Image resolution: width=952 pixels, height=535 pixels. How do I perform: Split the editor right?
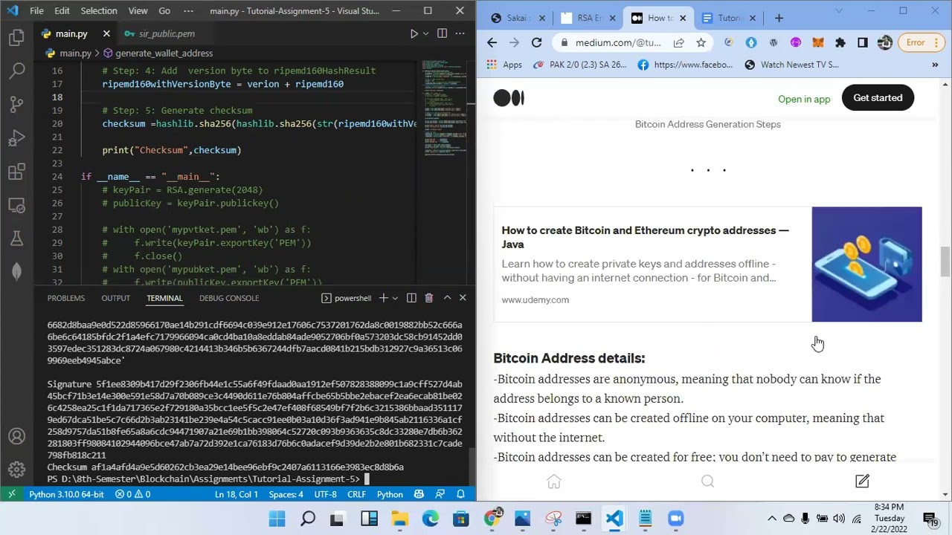442,33
